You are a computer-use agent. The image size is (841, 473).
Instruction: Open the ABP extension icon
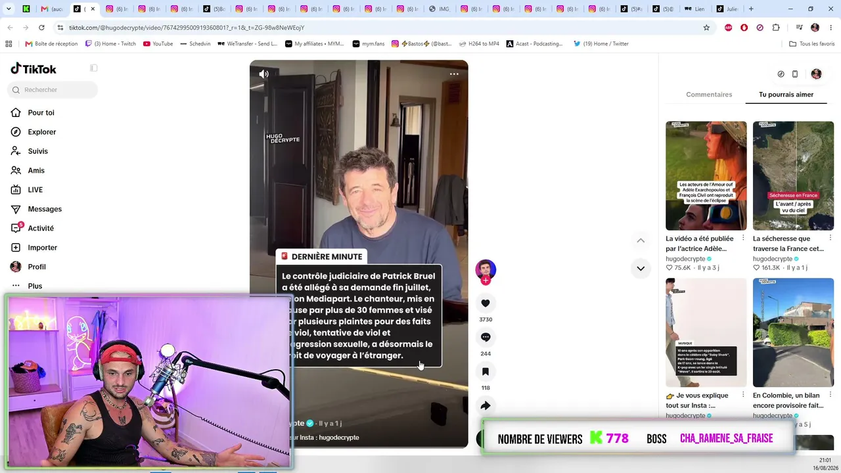tap(728, 28)
